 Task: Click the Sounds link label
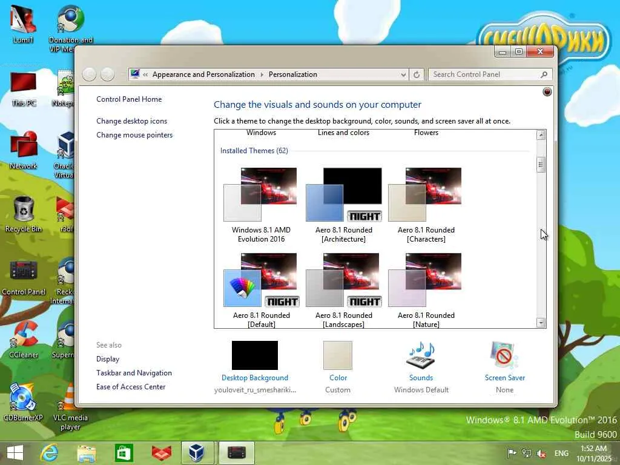click(421, 378)
